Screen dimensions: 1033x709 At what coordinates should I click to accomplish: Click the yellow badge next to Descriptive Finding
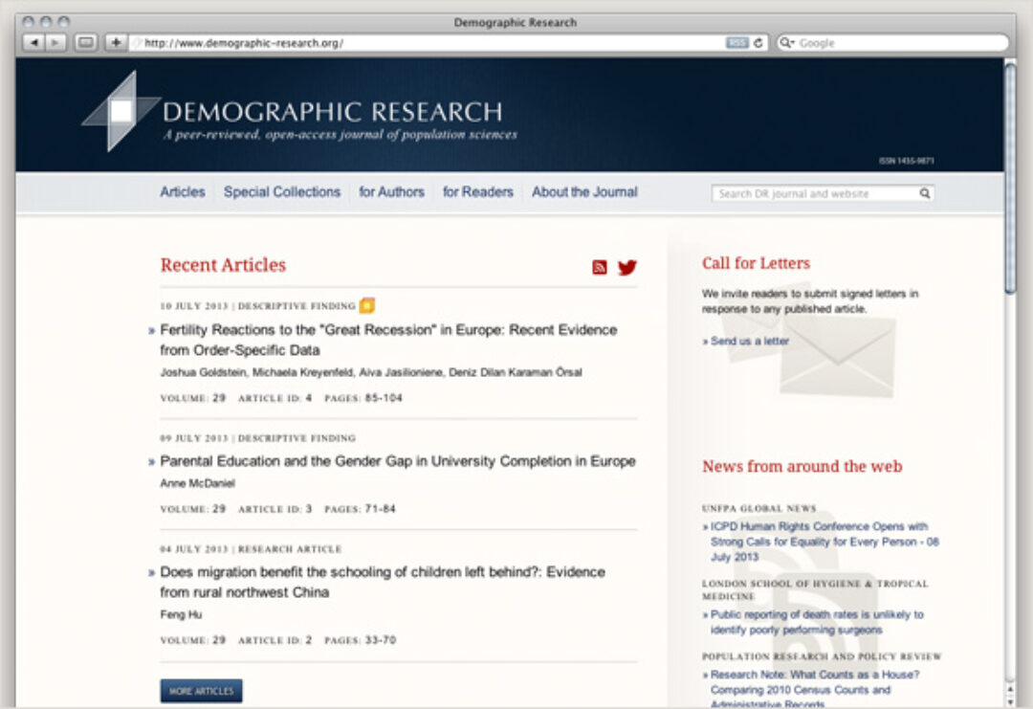(367, 306)
